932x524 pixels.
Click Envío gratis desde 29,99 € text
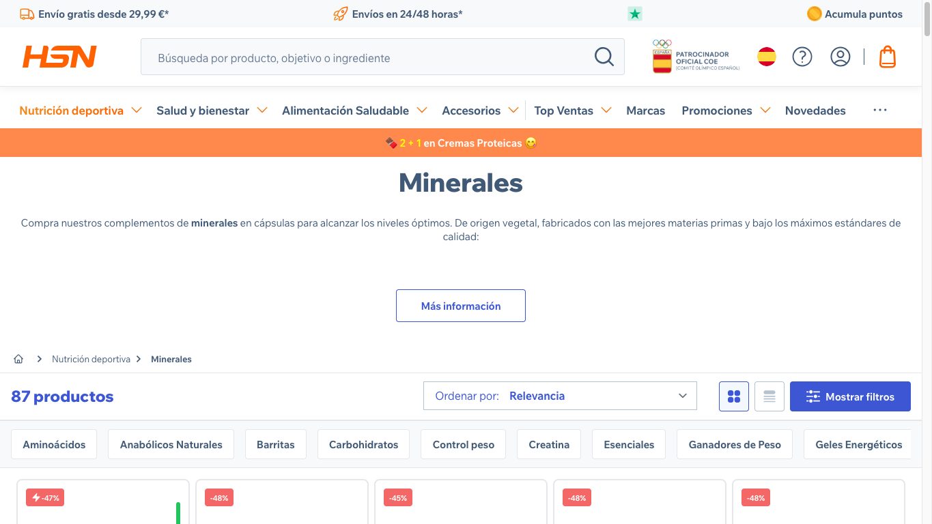tap(104, 14)
